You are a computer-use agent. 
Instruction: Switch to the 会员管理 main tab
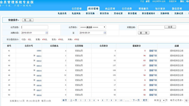tap(77, 9)
